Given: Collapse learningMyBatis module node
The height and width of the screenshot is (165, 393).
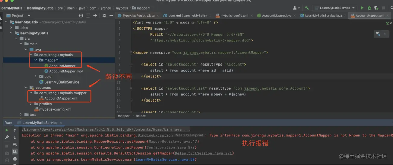Looking at the screenshot, I should [12, 33].
